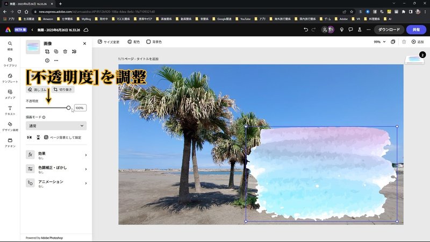Open 背景色 background color option
Image resolution: width=430 pixels, height=242 pixels.
pyautogui.click(x=154, y=42)
